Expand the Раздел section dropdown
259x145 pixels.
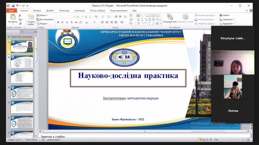pos(43,23)
